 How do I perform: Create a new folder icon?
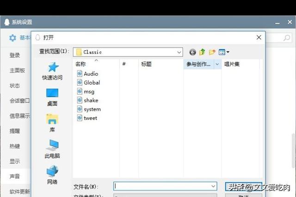212,52
